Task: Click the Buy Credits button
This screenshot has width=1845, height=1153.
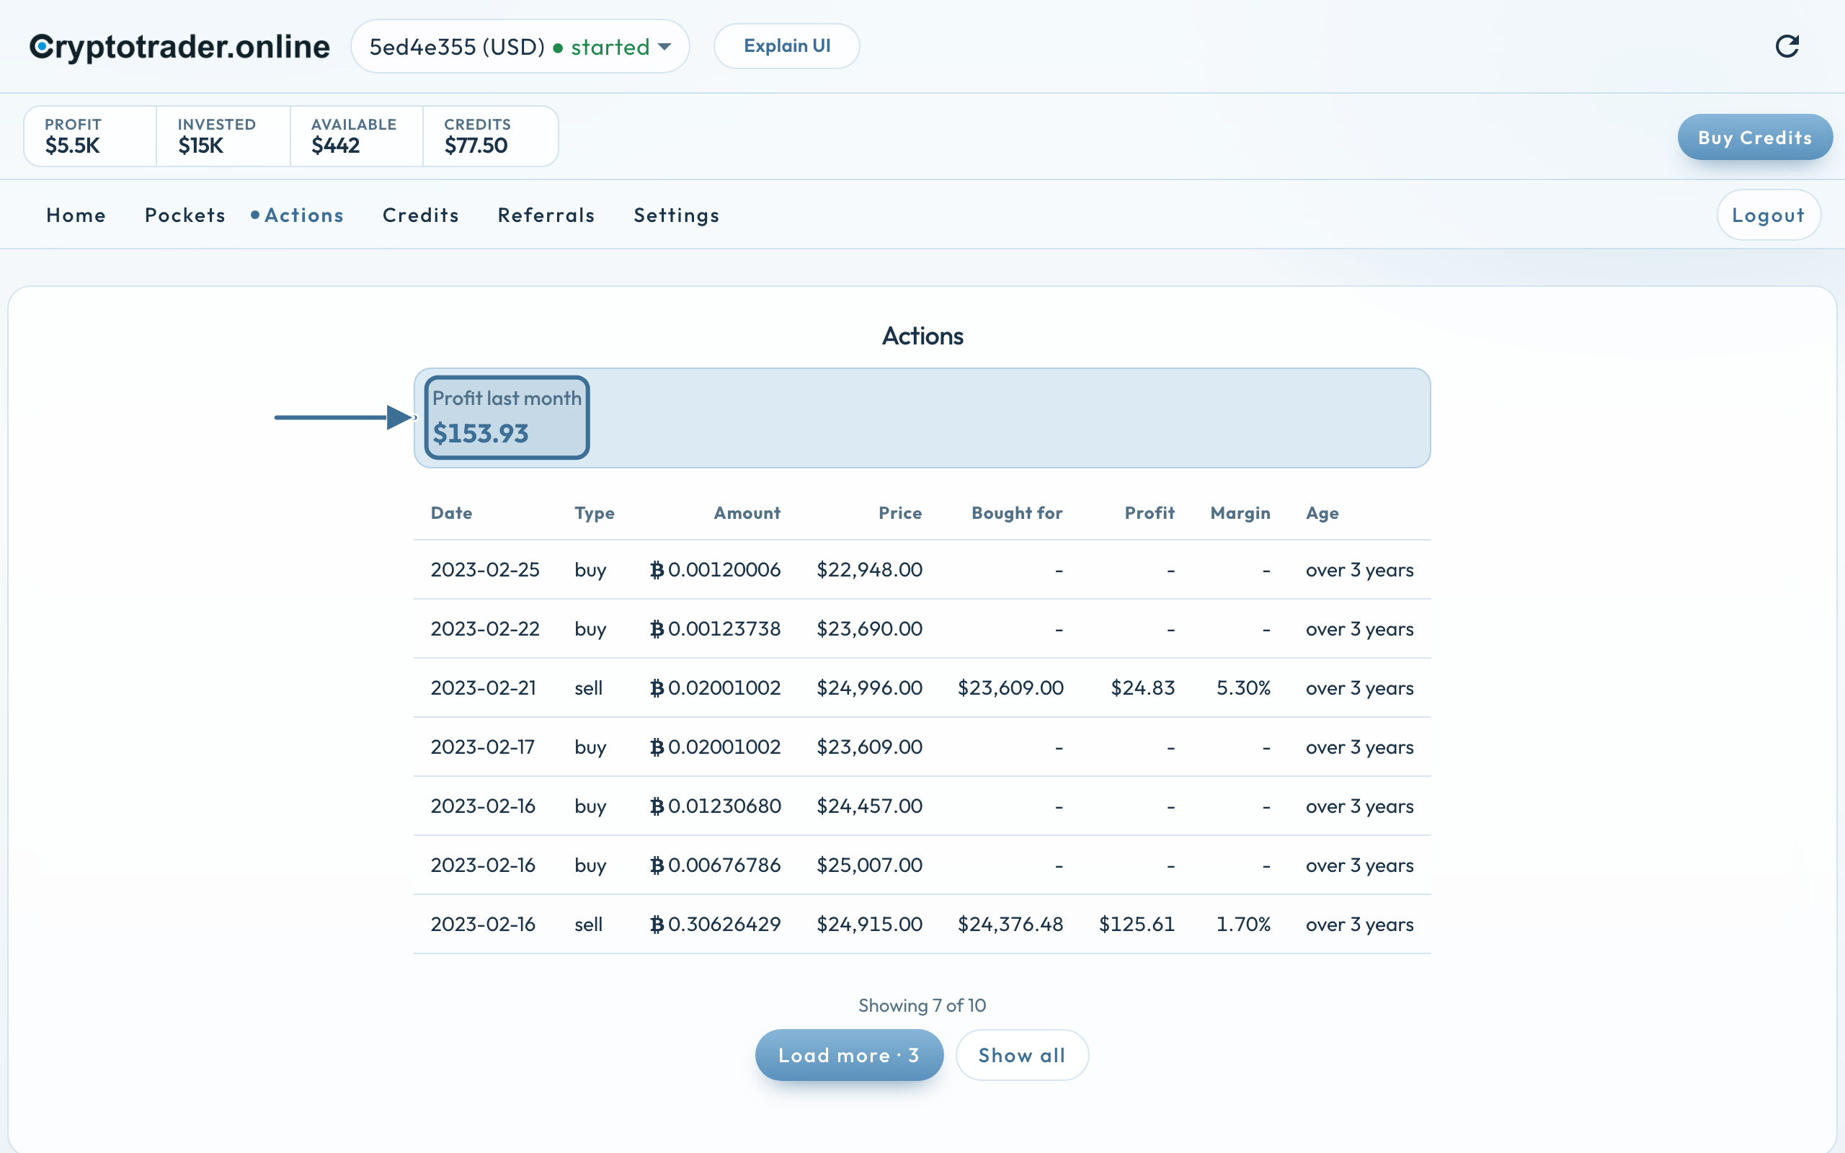Action: (1755, 137)
